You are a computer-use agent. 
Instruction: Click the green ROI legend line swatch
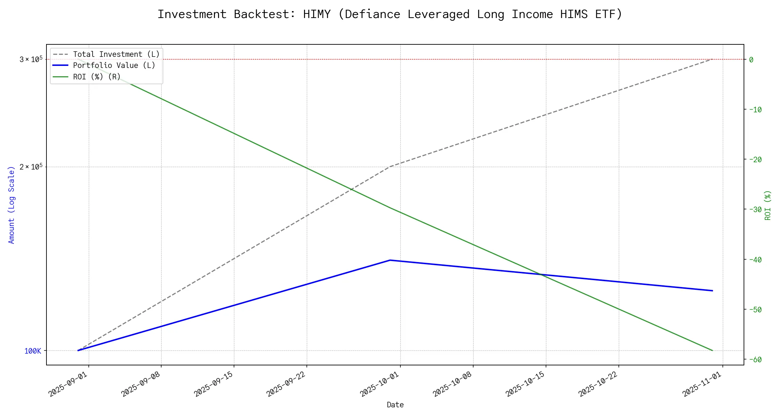60,77
